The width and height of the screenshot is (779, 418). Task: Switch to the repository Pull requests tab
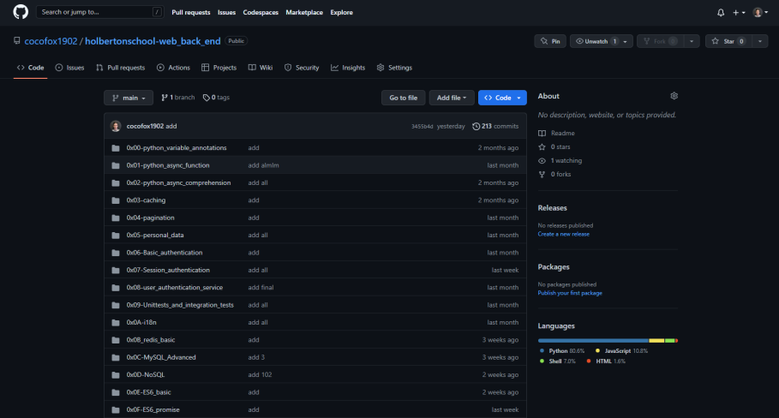[120, 68]
